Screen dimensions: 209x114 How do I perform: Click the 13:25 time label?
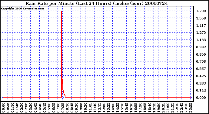pyautogui.click(x=108, y=108)
